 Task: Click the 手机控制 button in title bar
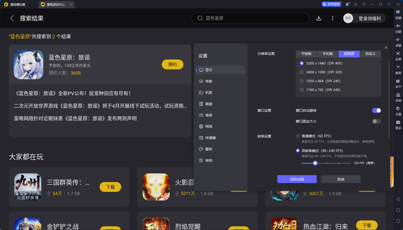click(331, 4)
